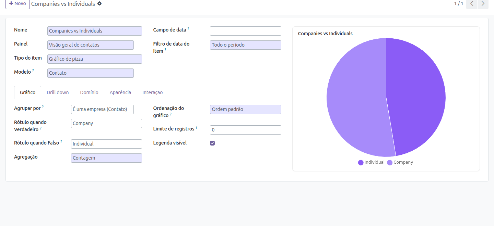Click the 1 / 1 pager counter
The height and width of the screenshot is (226, 494).
459,3
